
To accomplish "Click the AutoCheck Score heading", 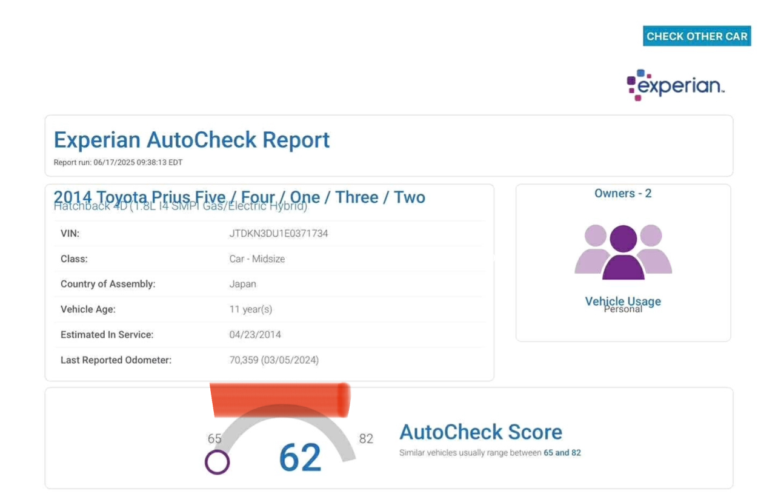I will coord(481,432).
